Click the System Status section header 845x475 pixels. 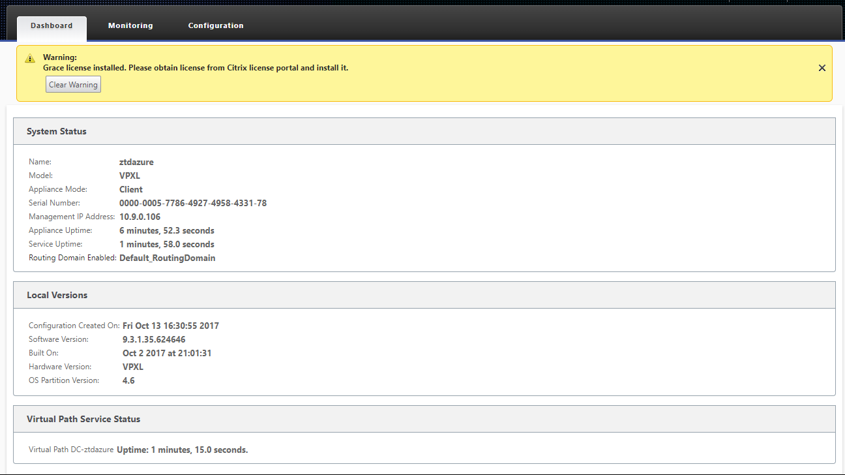[424, 131]
